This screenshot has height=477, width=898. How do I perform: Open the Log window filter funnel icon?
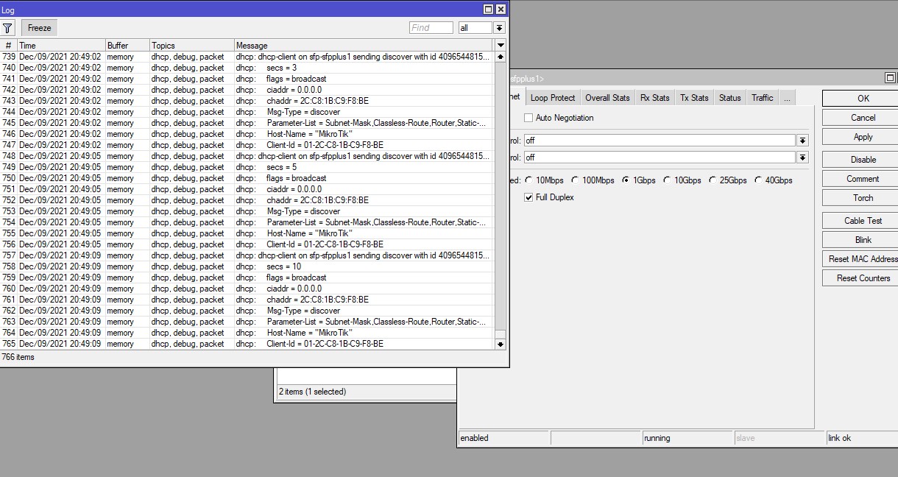click(7, 28)
